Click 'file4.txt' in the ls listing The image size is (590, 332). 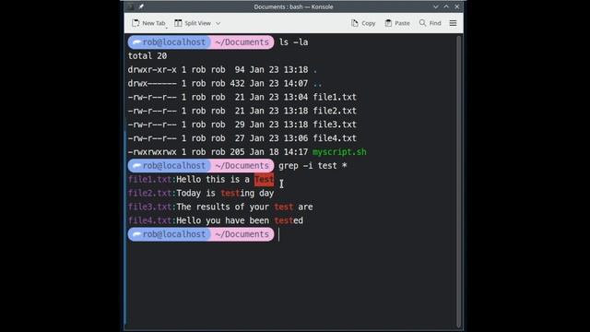[335, 138]
